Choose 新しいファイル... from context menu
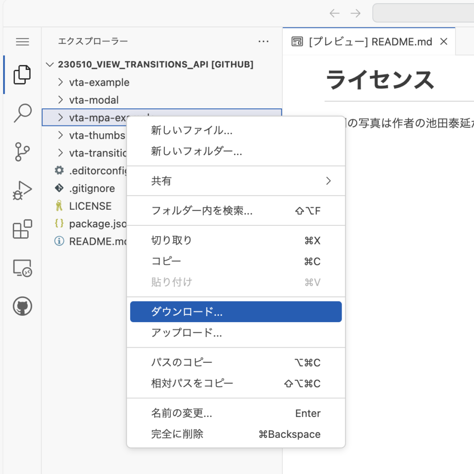Screen dimensions: 474x474 pos(236,130)
